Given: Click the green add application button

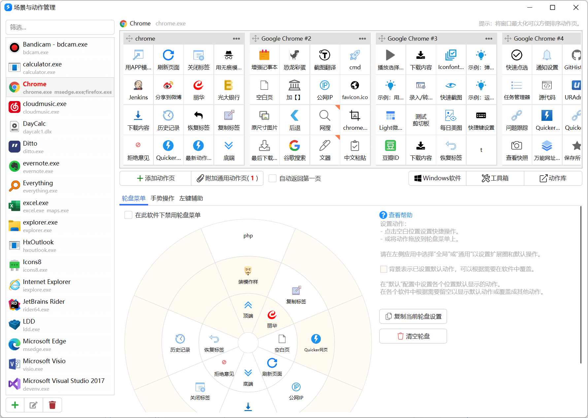Looking at the screenshot, I should tap(15, 405).
